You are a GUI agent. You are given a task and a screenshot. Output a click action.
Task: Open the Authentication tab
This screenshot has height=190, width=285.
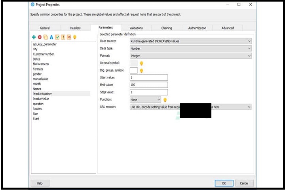pyautogui.click(x=197, y=28)
